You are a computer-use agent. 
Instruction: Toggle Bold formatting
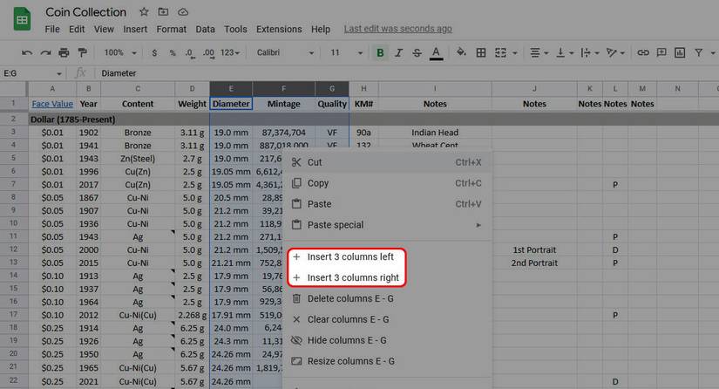[380, 53]
